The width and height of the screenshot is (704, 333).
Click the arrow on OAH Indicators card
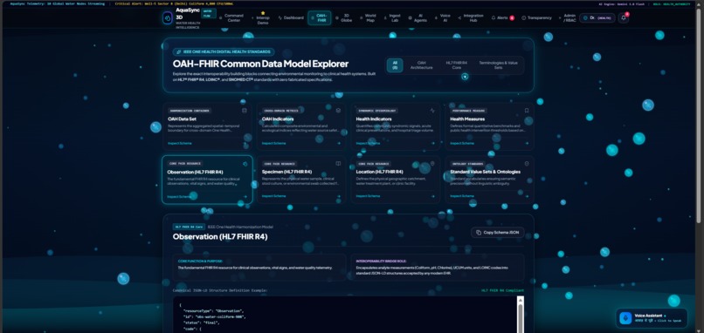339,144
